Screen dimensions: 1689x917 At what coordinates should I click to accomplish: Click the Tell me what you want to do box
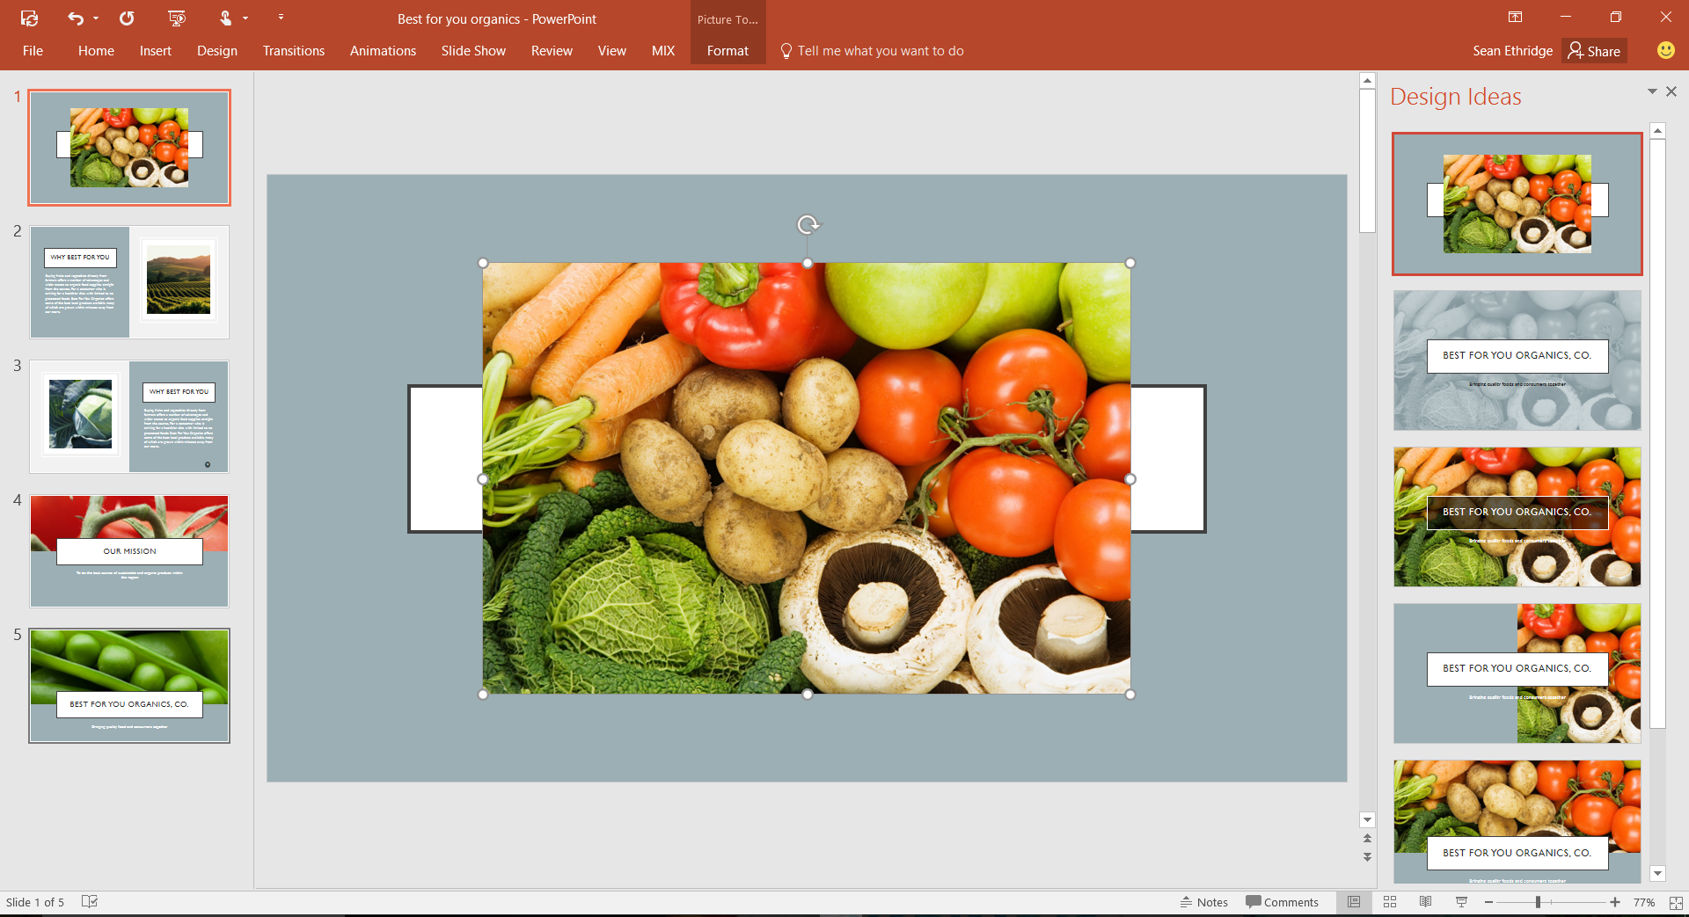[x=872, y=51]
